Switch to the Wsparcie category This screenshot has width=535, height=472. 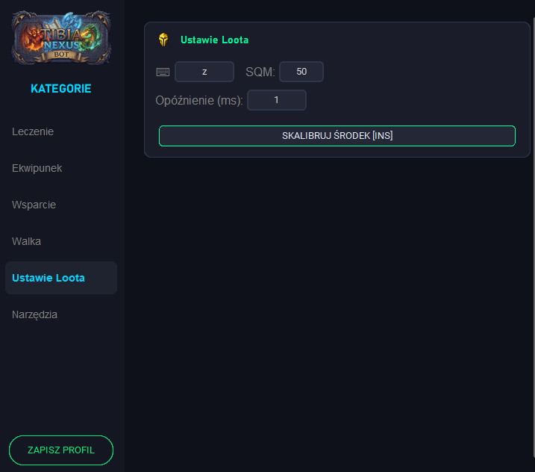pos(34,205)
